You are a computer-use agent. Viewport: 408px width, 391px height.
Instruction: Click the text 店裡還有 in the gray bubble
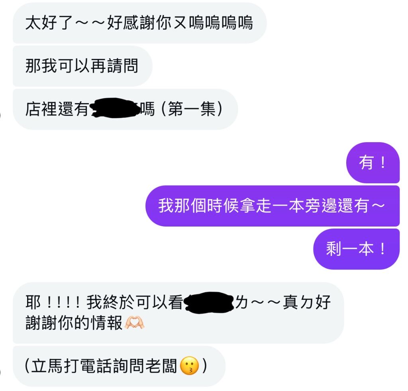pyautogui.click(x=57, y=109)
